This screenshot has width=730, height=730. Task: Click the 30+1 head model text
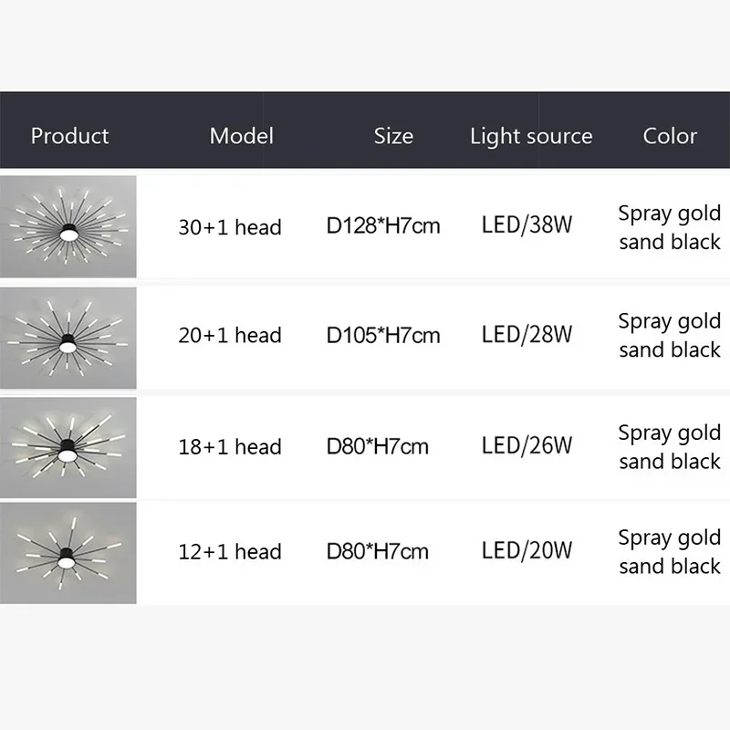click(230, 227)
